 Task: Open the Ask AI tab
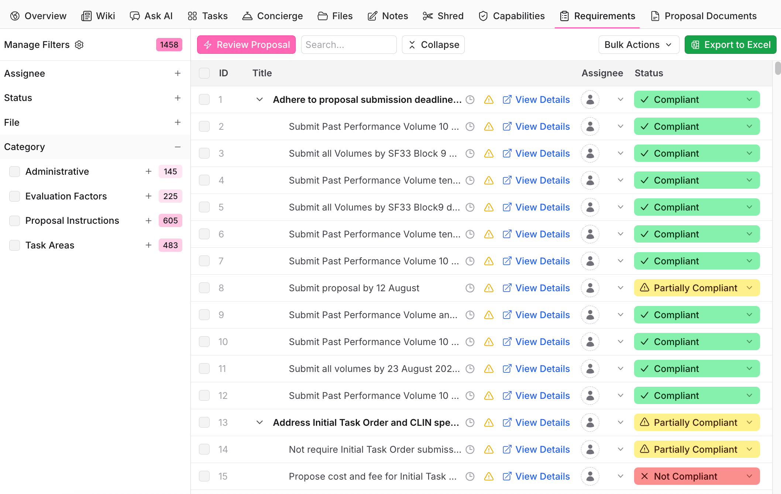point(151,16)
